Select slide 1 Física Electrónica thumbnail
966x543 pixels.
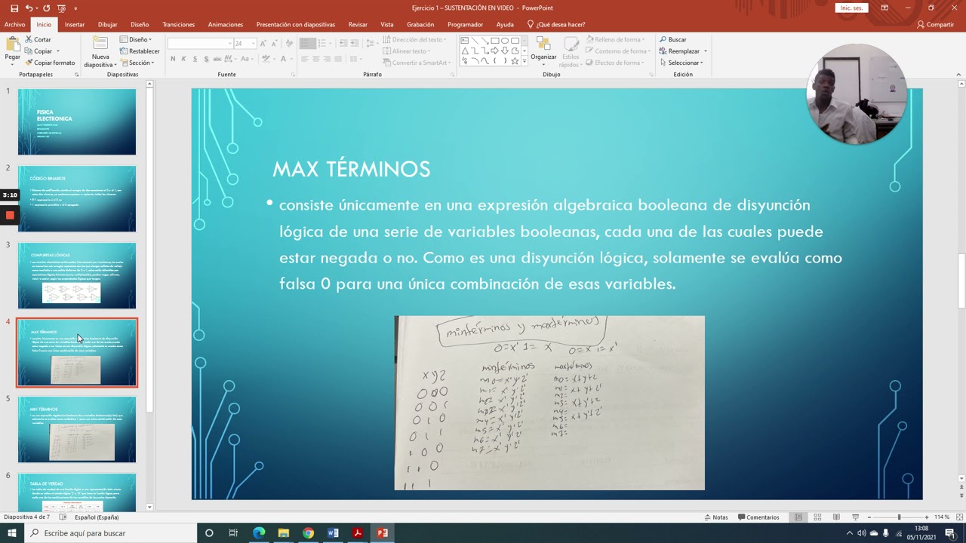coord(77,121)
